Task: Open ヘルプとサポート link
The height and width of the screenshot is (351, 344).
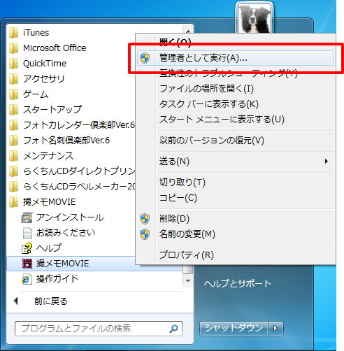Action: (237, 284)
